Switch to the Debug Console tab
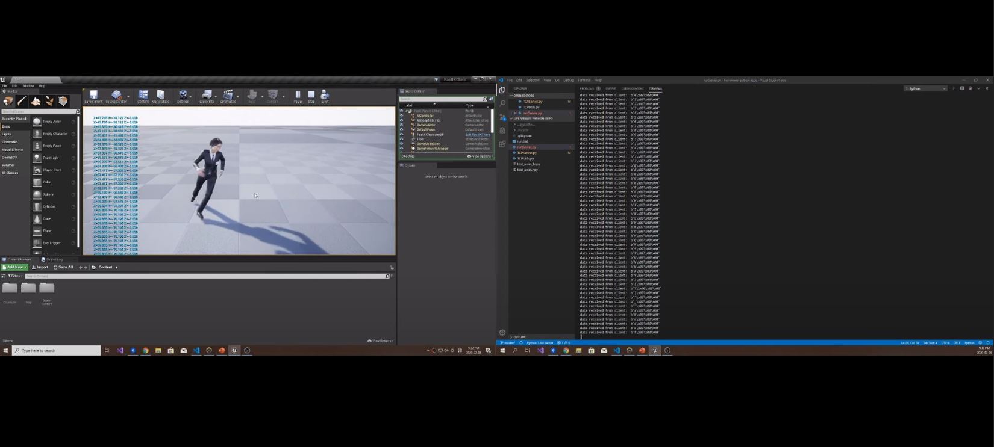The width and height of the screenshot is (994, 447). coord(632,88)
